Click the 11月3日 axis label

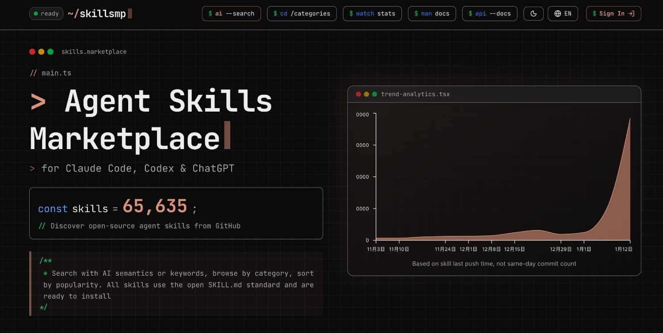point(376,249)
